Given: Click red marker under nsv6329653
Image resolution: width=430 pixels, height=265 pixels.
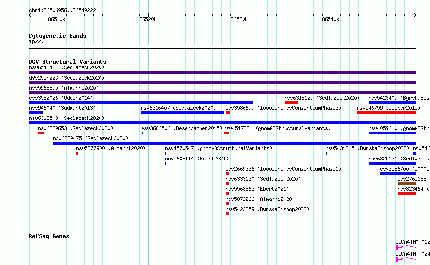Looking at the screenshot, I should tap(42, 133).
